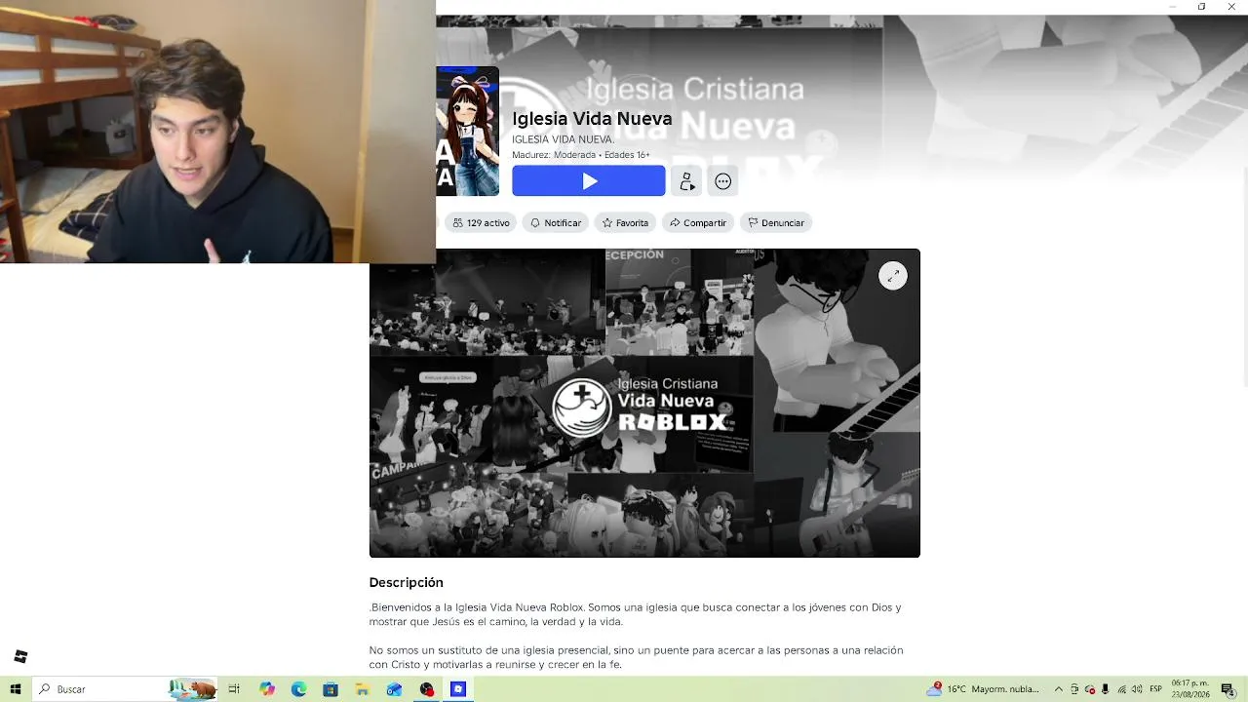Open the Iglesia Vida Nueva game thumbnail

[468, 131]
